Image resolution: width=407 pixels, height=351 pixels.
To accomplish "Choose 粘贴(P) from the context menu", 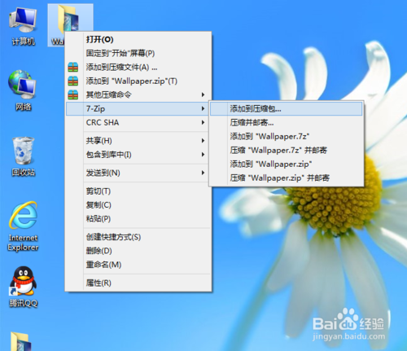I will tap(138, 219).
